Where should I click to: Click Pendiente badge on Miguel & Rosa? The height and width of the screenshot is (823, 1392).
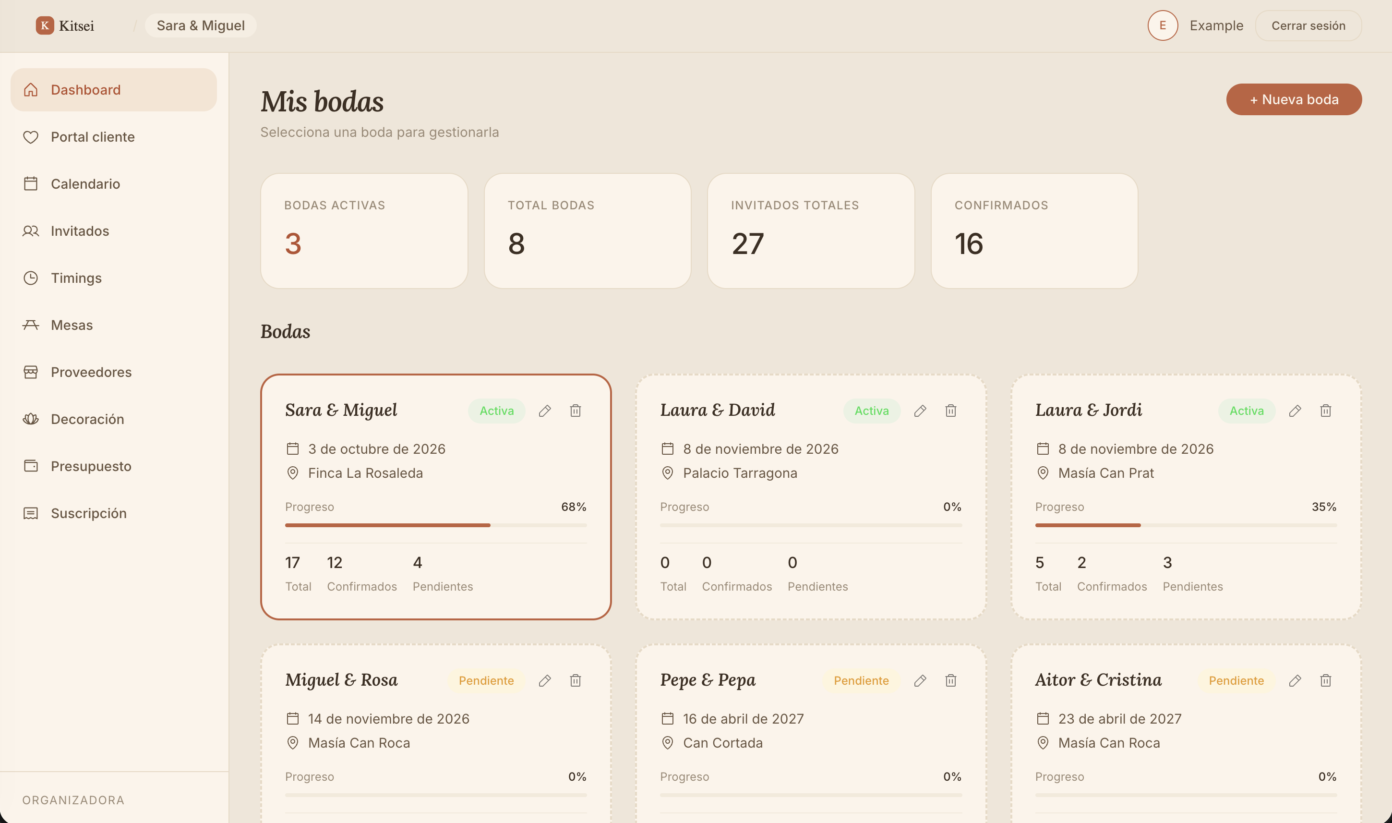tap(486, 680)
